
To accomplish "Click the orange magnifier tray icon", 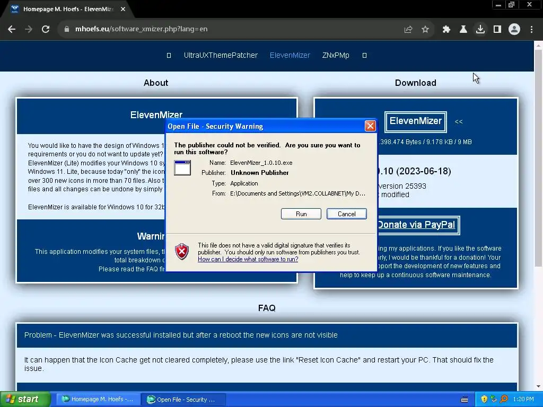I will click(504, 400).
